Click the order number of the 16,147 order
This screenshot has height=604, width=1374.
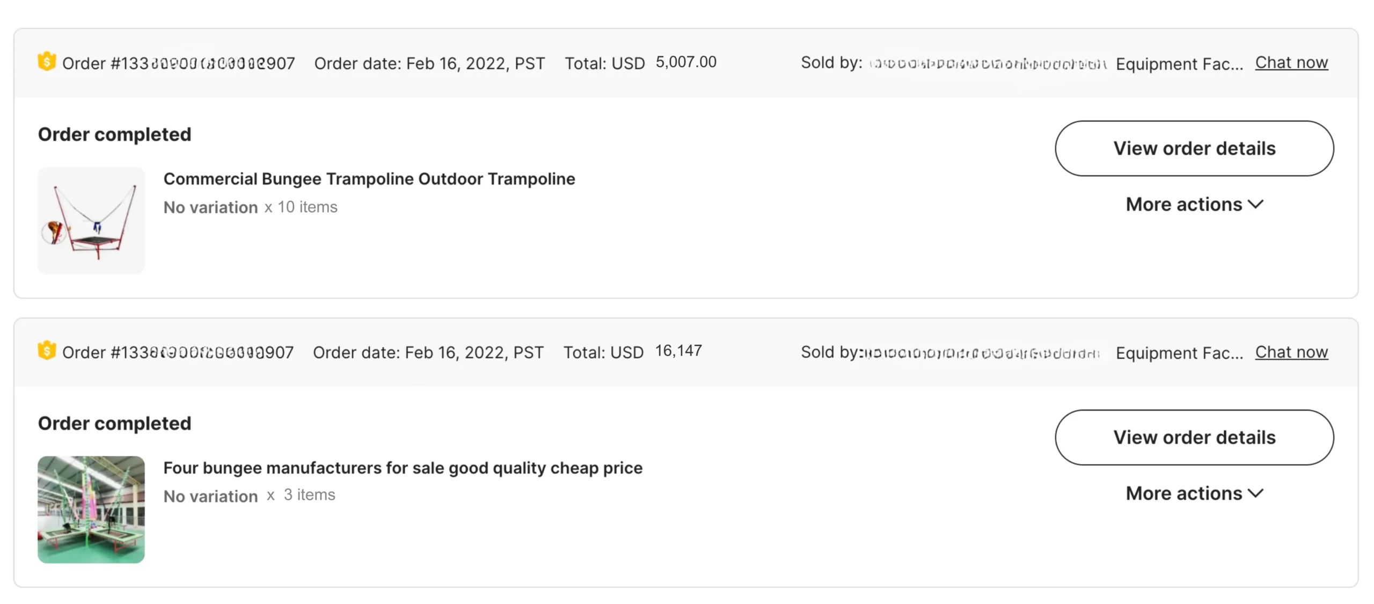click(178, 353)
